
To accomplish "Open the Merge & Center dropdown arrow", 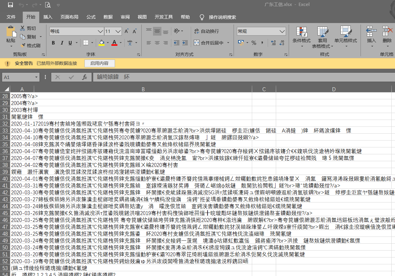I will 228,43.
